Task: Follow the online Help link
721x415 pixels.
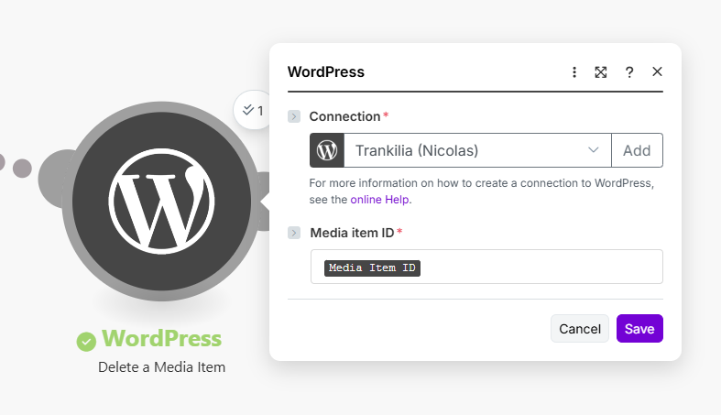Action: [379, 200]
